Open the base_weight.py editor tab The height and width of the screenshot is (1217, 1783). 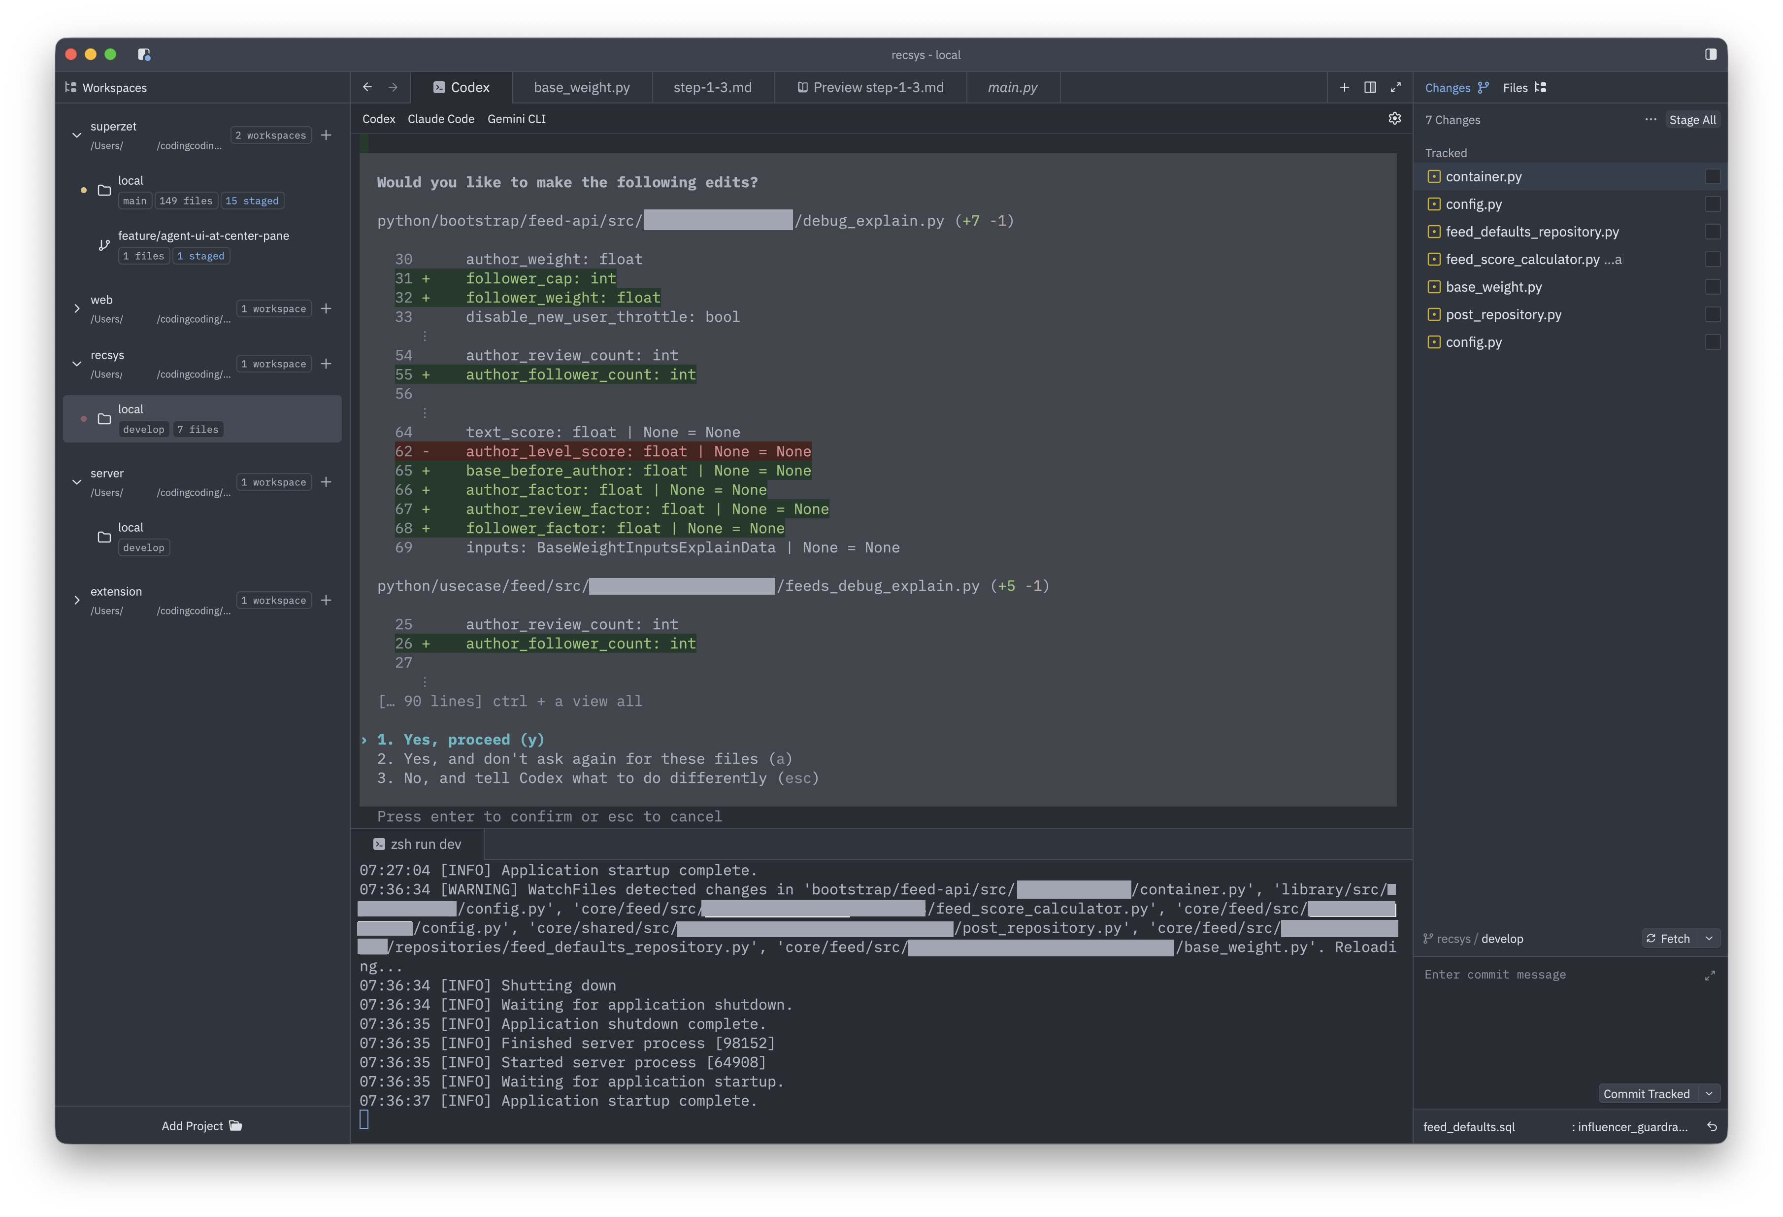point(582,87)
